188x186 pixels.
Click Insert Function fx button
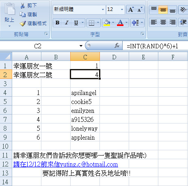click(x=117, y=45)
